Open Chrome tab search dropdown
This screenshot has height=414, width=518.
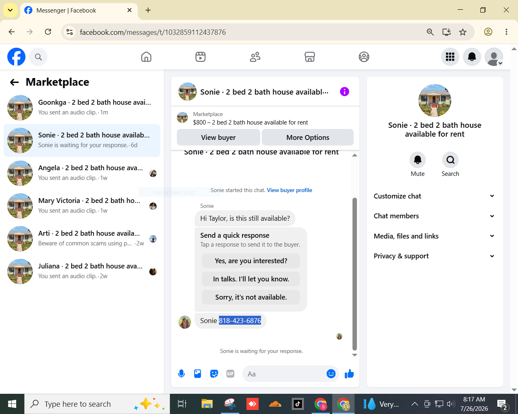click(x=10, y=10)
